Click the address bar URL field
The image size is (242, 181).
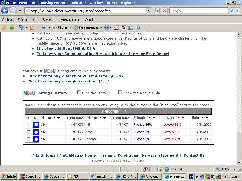click(86, 11)
